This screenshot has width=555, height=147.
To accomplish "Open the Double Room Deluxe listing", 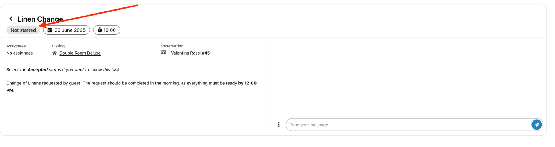I will [80, 53].
